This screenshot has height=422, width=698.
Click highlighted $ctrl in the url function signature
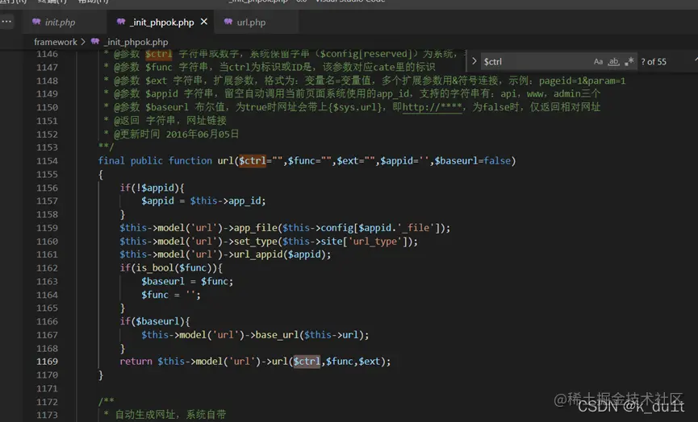[253, 161]
